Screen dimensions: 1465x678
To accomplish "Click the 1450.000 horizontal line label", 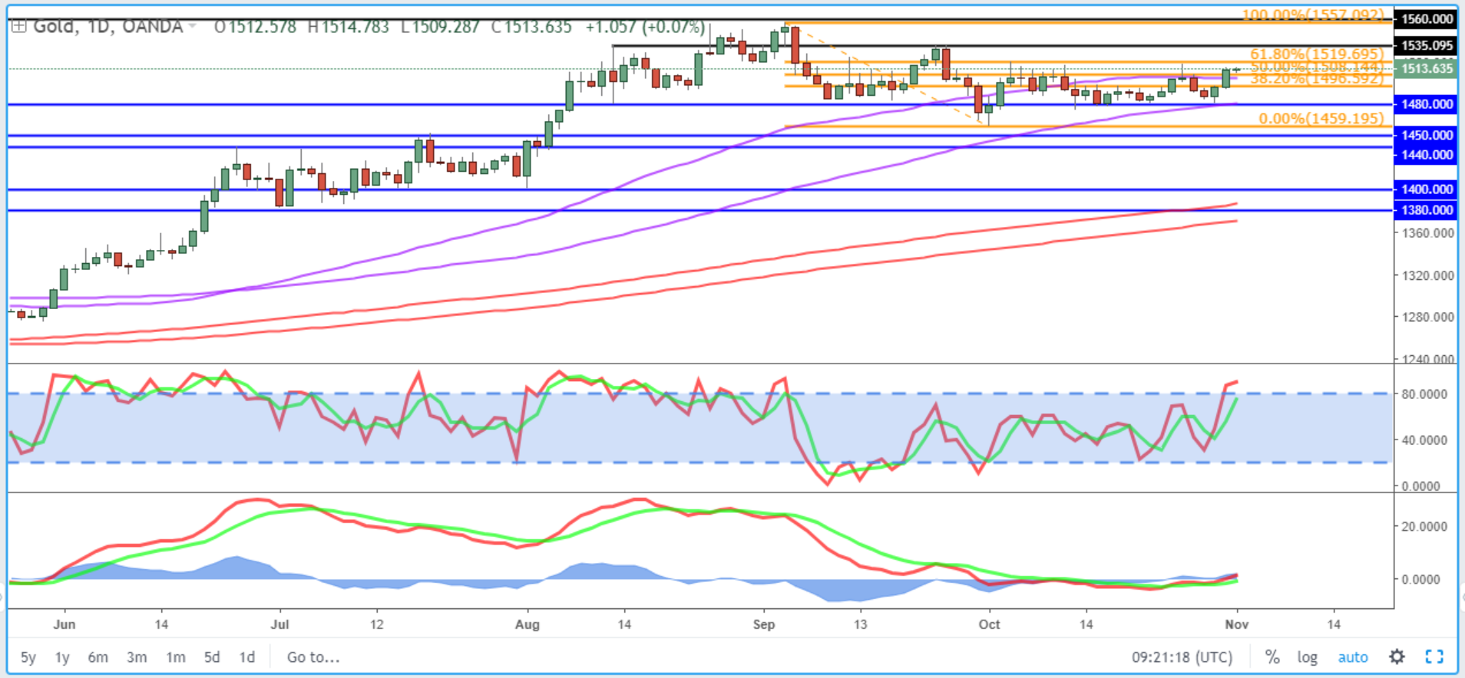I will point(1426,135).
